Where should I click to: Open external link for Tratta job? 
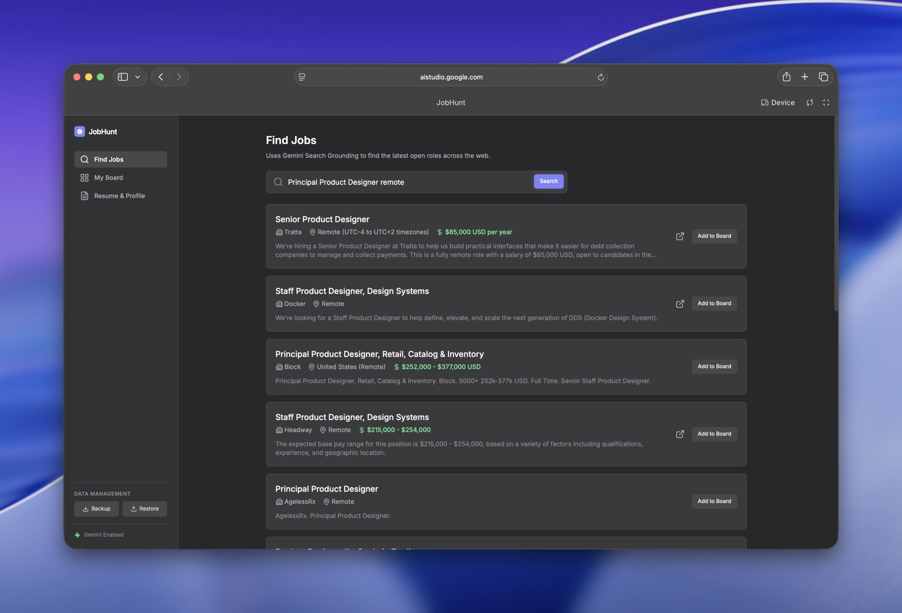(680, 236)
